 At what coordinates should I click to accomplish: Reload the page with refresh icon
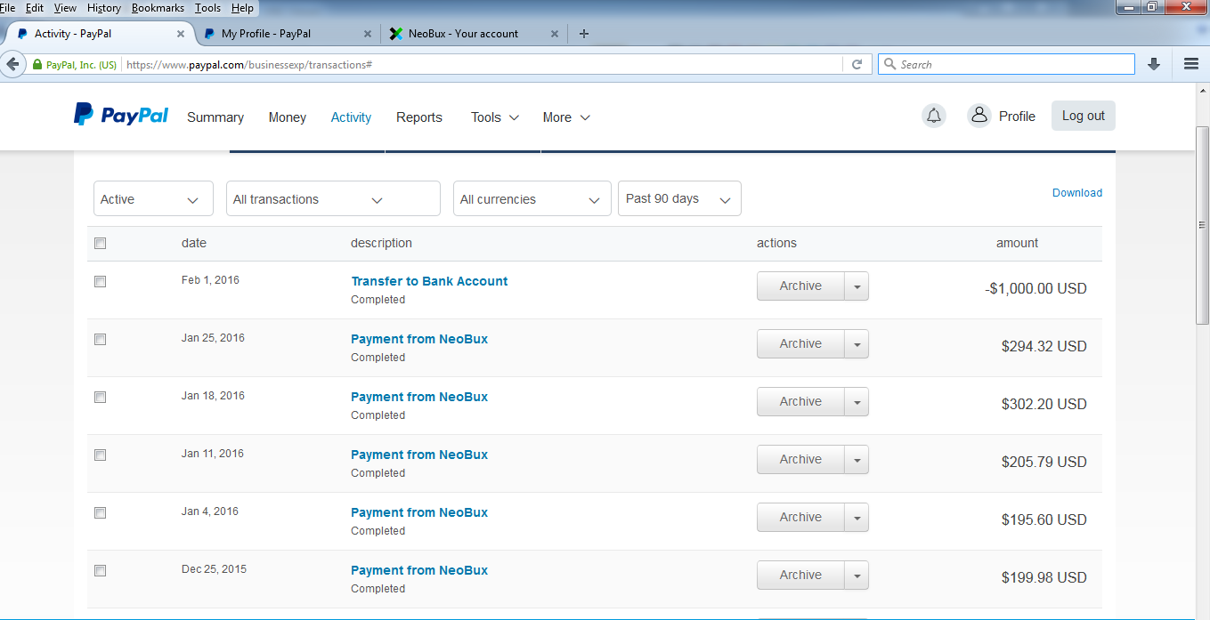tap(857, 64)
